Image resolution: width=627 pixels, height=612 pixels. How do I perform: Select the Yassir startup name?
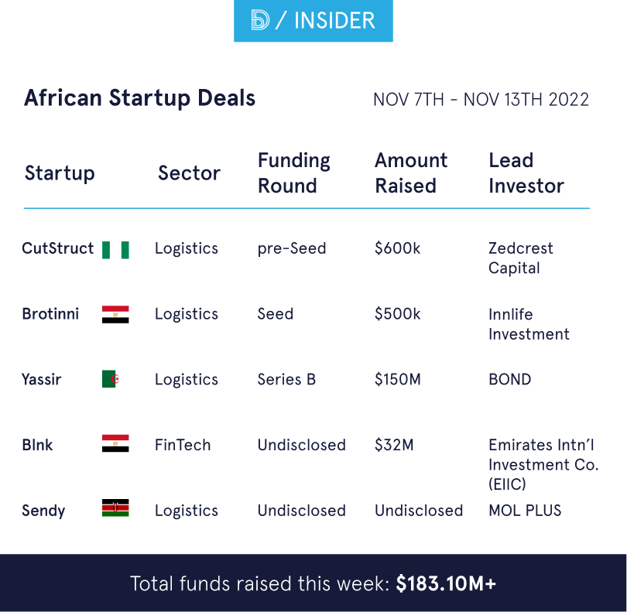(x=42, y=379)
